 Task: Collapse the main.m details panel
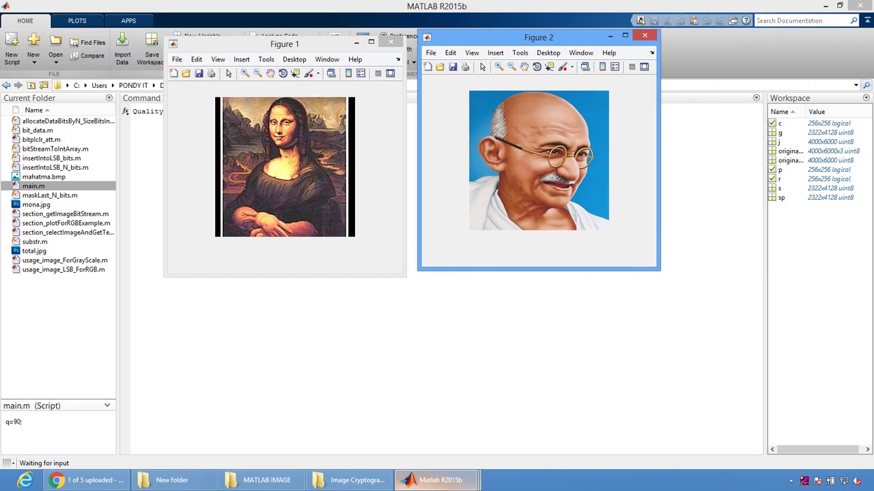click(107, 406)
